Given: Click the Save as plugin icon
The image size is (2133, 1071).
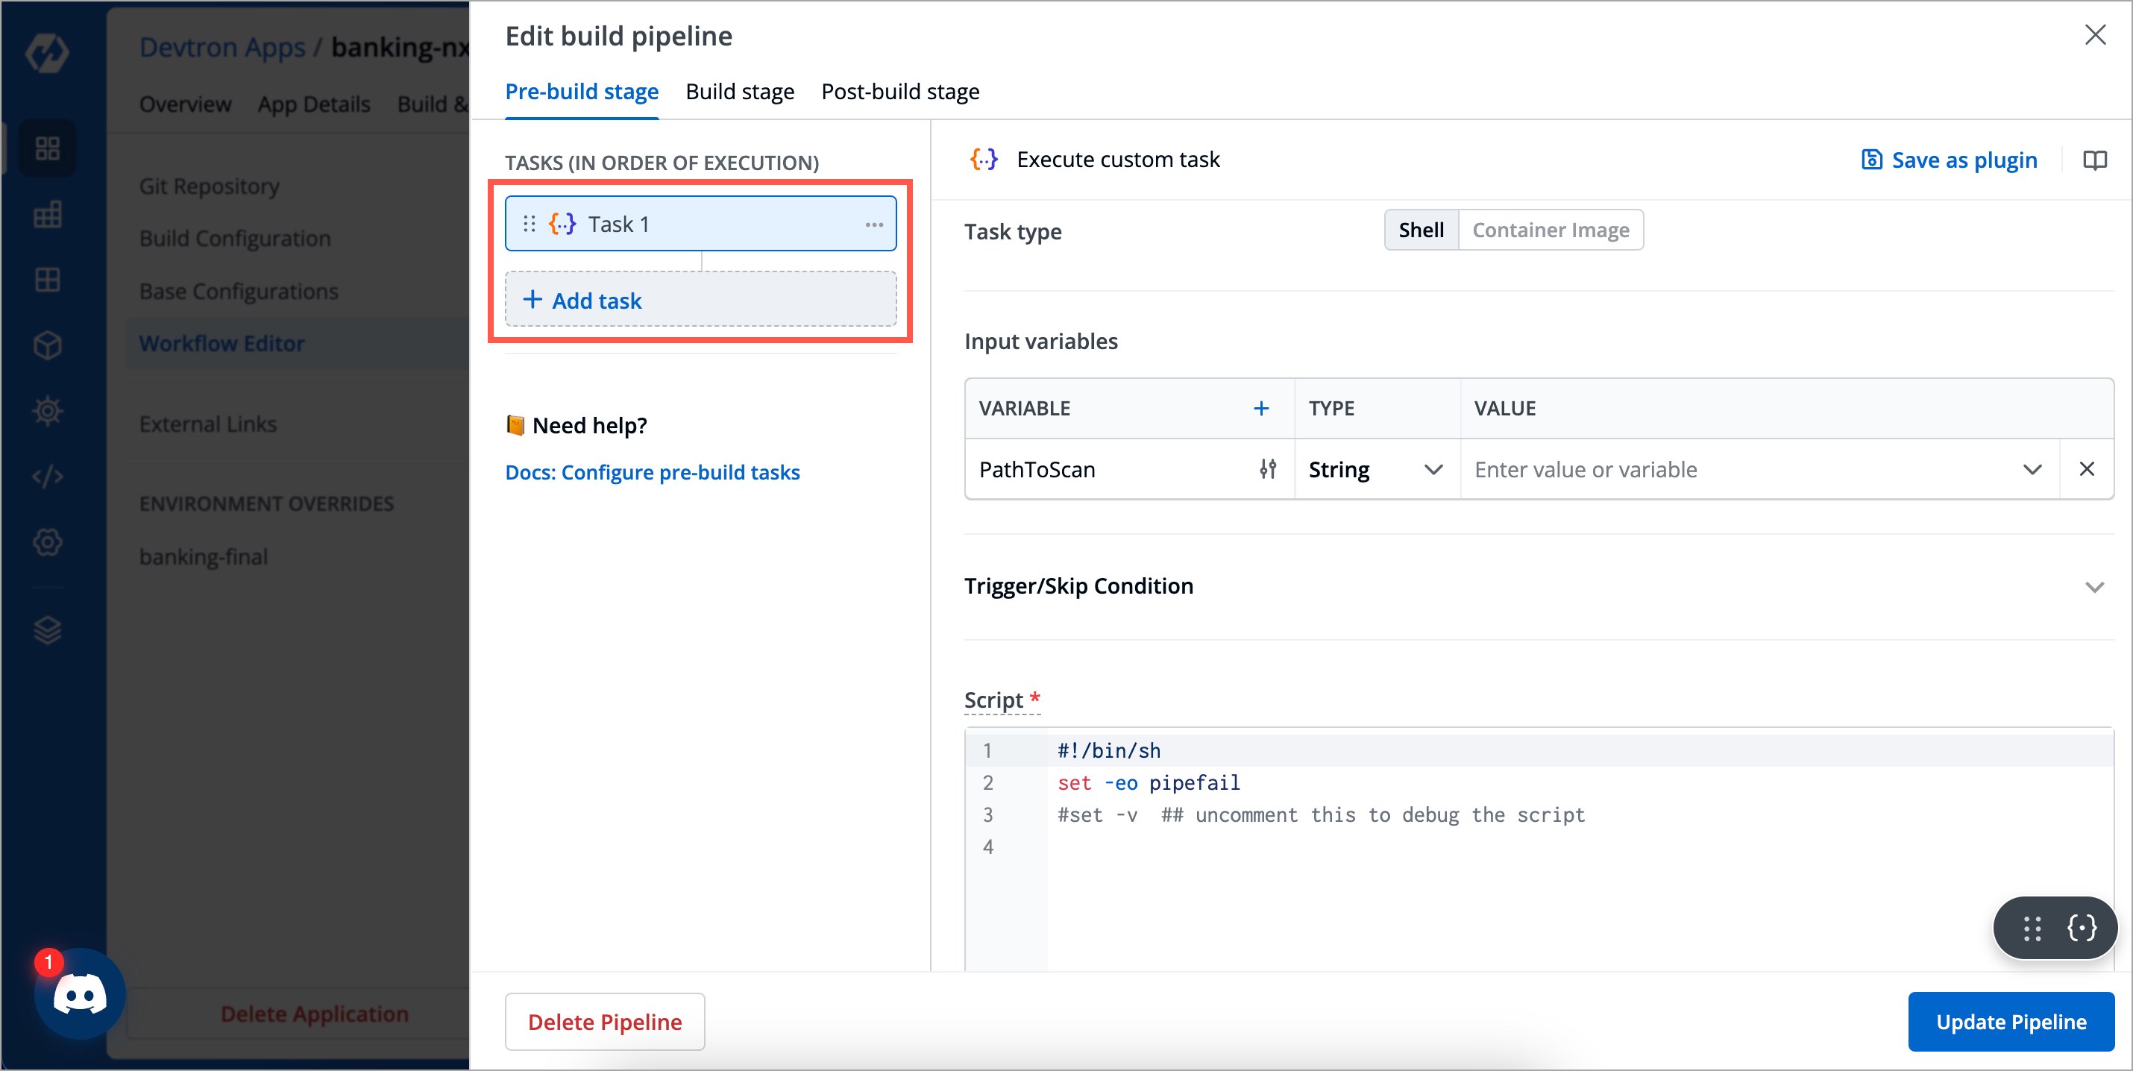Looking at the screenshot, I should 1871,160.
